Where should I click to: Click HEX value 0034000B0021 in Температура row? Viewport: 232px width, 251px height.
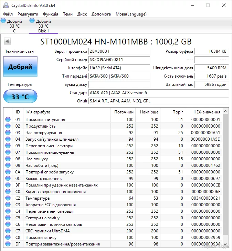206,198
